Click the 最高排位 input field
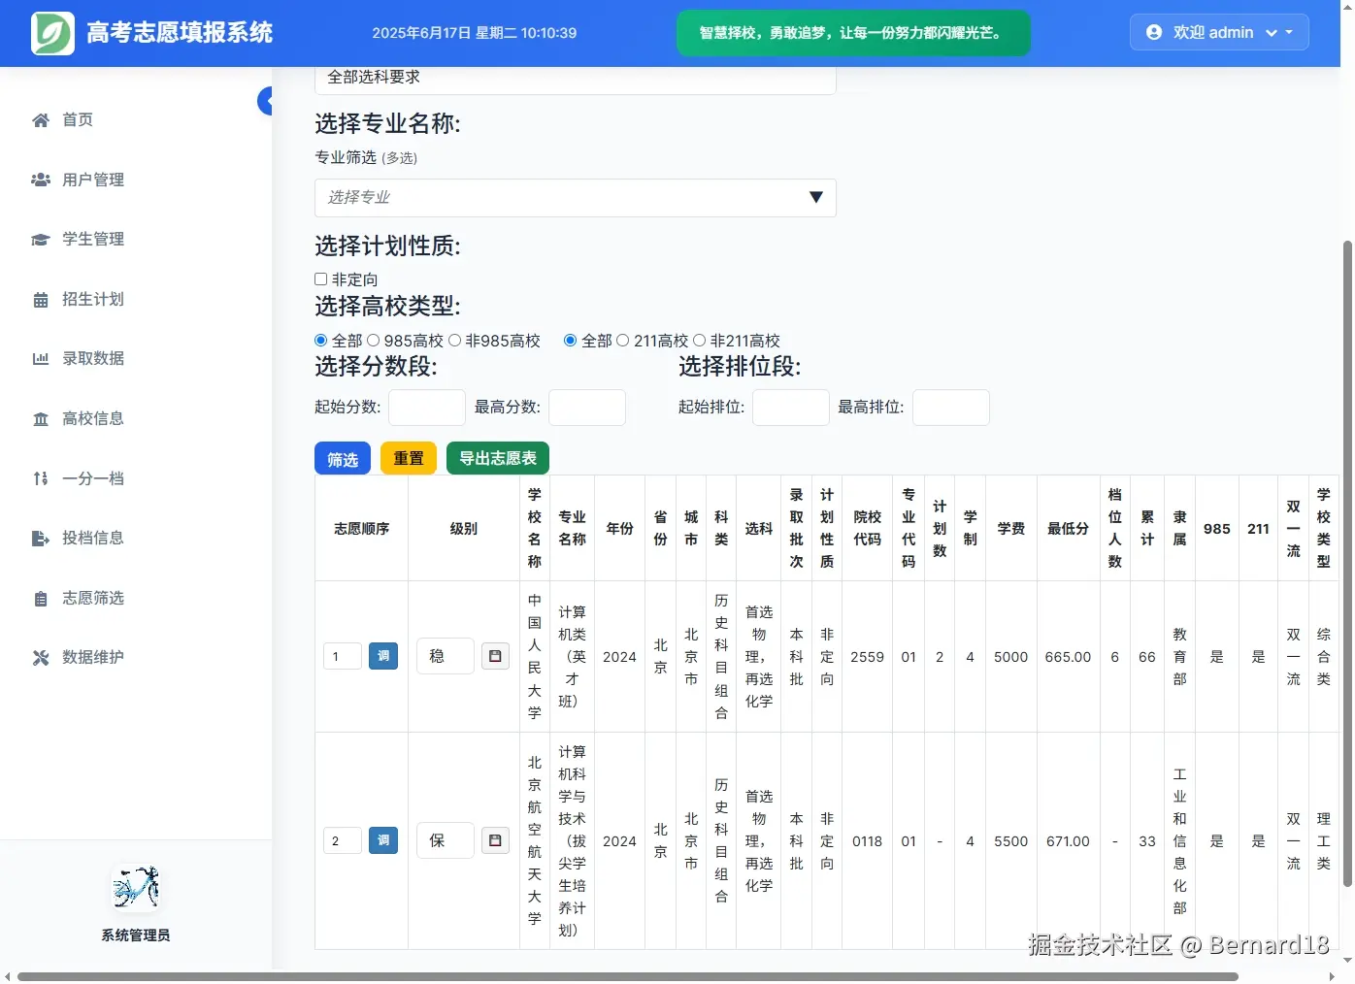1355x984 pixels. pos(951,408)
